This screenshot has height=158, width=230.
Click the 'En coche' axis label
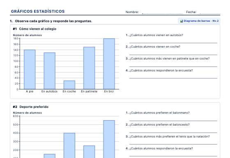coord(69,91)
